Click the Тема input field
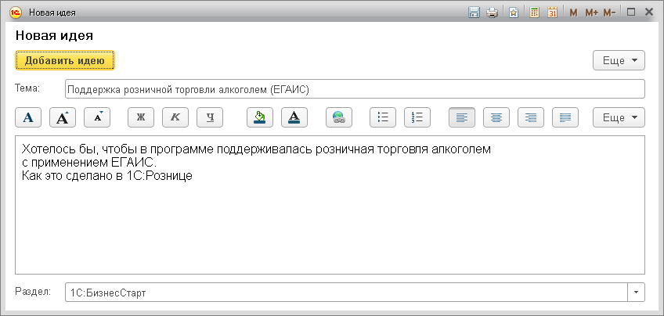 tap(355, 89)
